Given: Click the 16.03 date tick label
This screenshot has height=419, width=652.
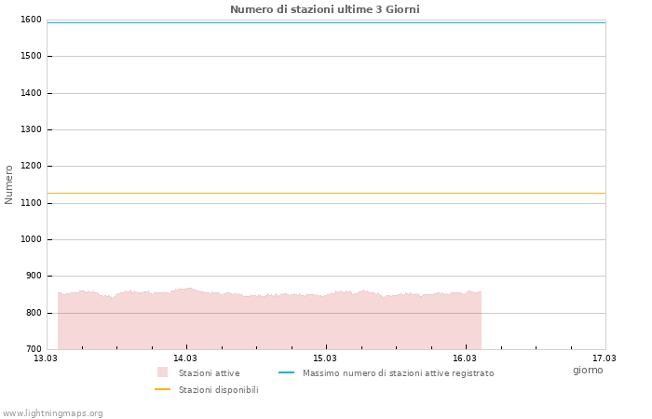Looking at the screenshot, I should [x=465, y=358].
